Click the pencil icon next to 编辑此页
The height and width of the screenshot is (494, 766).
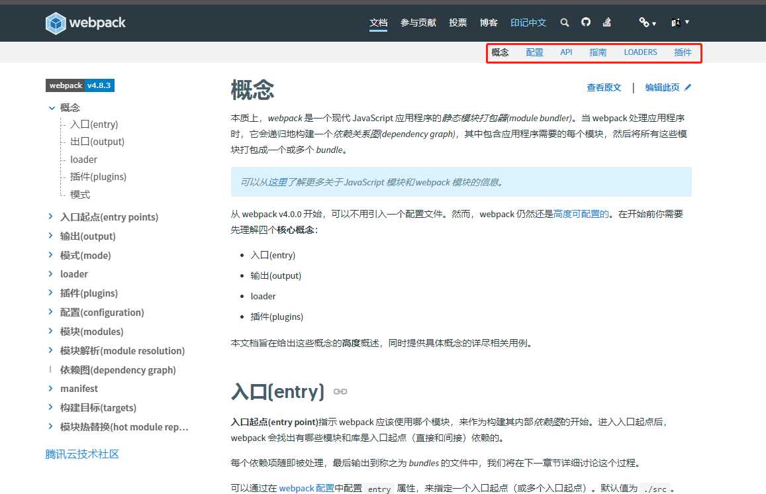(x=688, y=87)
